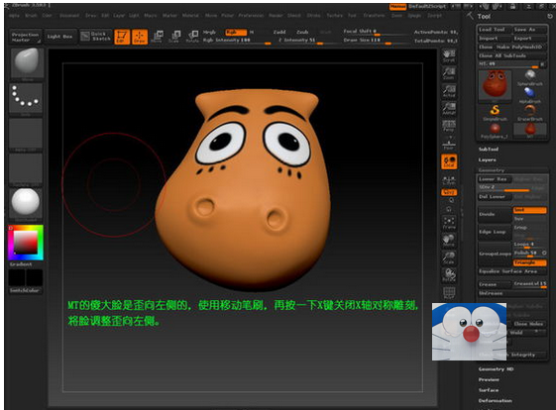Open the Texture selector slot on left shelf

point(26,168)
